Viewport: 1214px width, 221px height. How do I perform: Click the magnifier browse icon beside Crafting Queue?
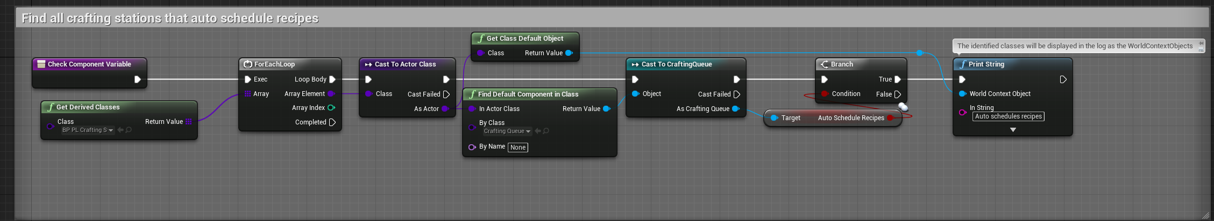click(546, 131)
